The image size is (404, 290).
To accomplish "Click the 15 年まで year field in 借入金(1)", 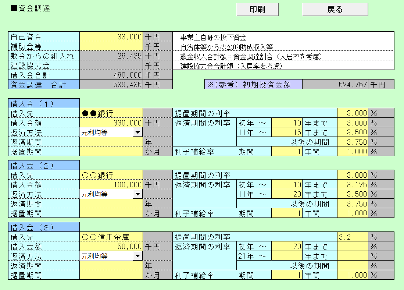I will tap(287, 132).
